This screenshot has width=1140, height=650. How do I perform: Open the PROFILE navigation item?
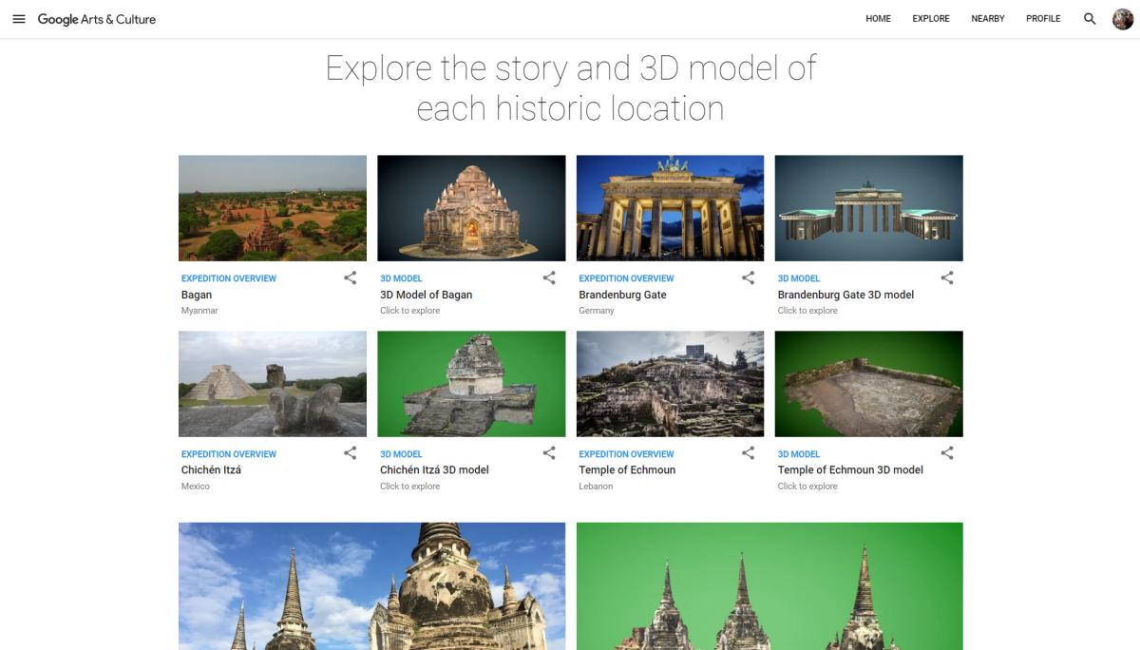[x=1043, y=19]
